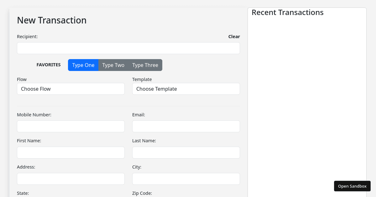Click the Address input field
Screen dimensions: 376x197
pos(70,179)
